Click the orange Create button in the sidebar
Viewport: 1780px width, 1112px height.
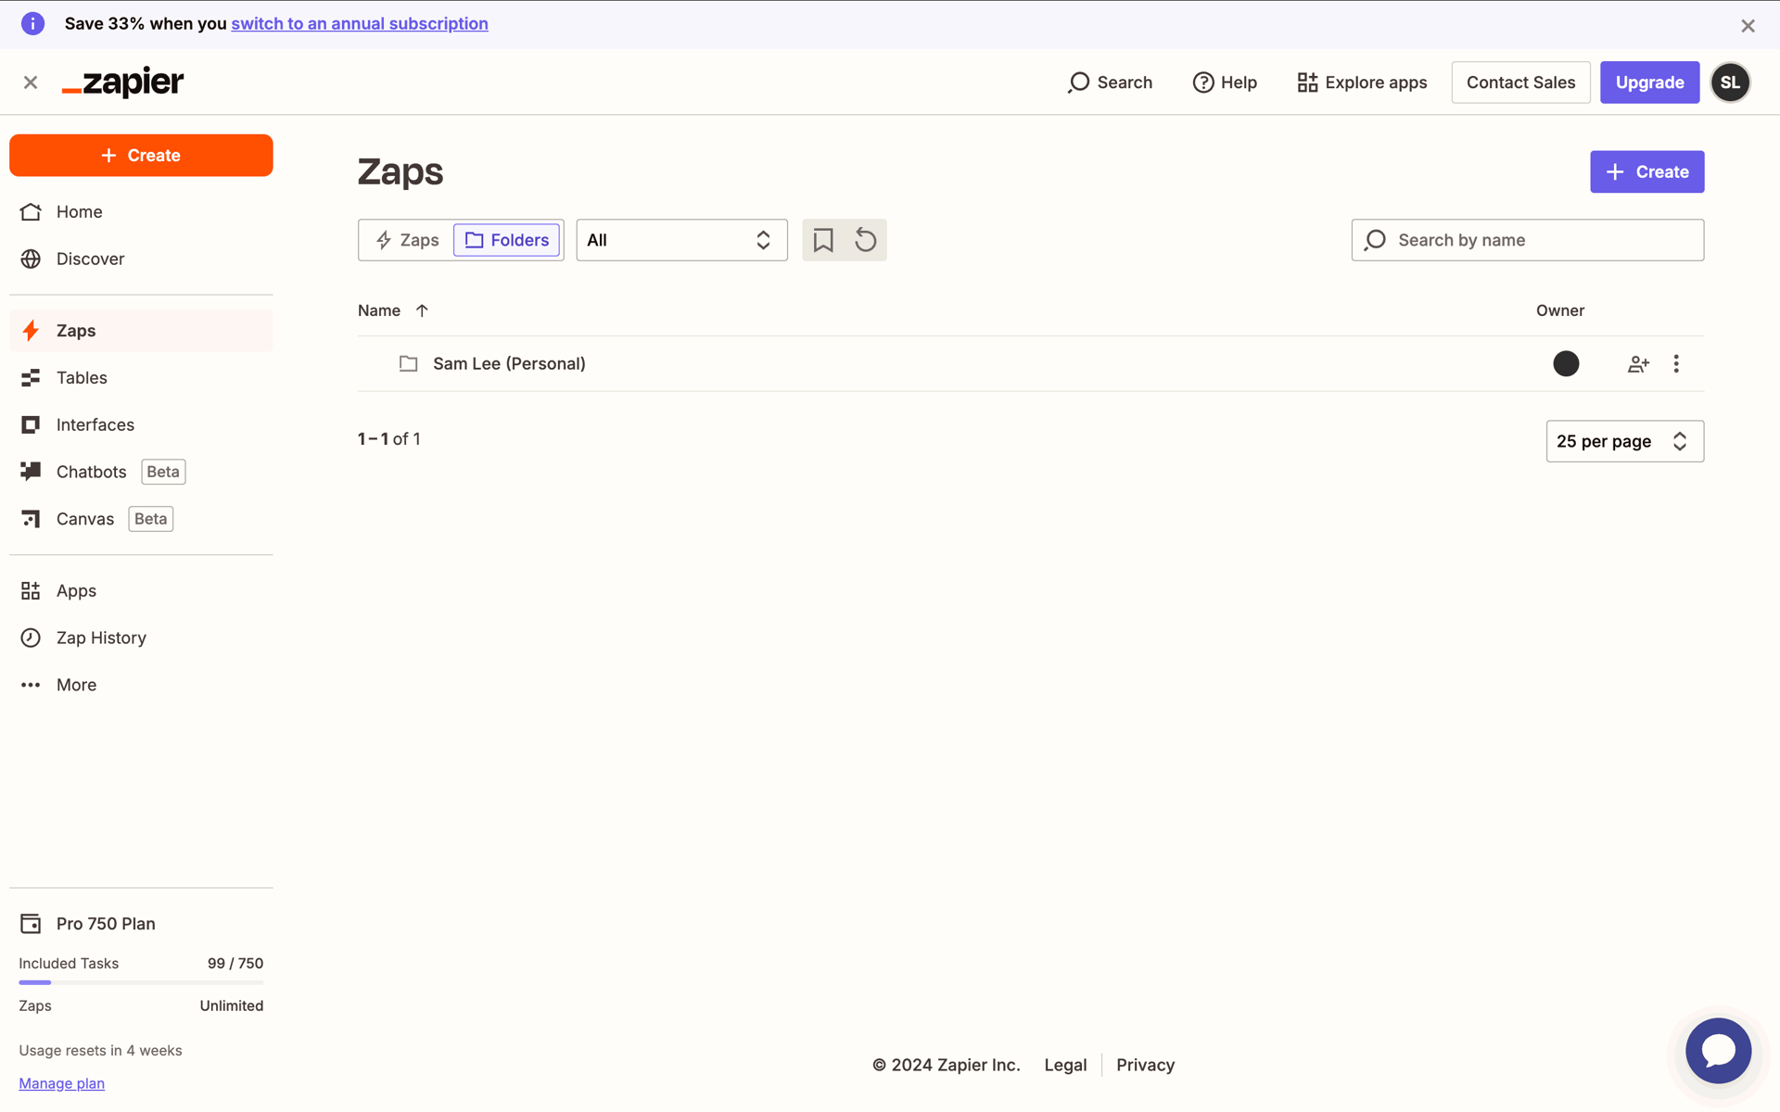point(141,155)
